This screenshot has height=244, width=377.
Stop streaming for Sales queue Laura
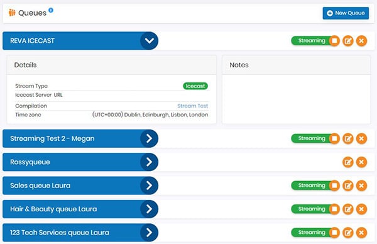tap(334, 186)
